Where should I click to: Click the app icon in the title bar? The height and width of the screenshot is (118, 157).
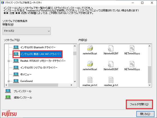click(x=3, y=3)
